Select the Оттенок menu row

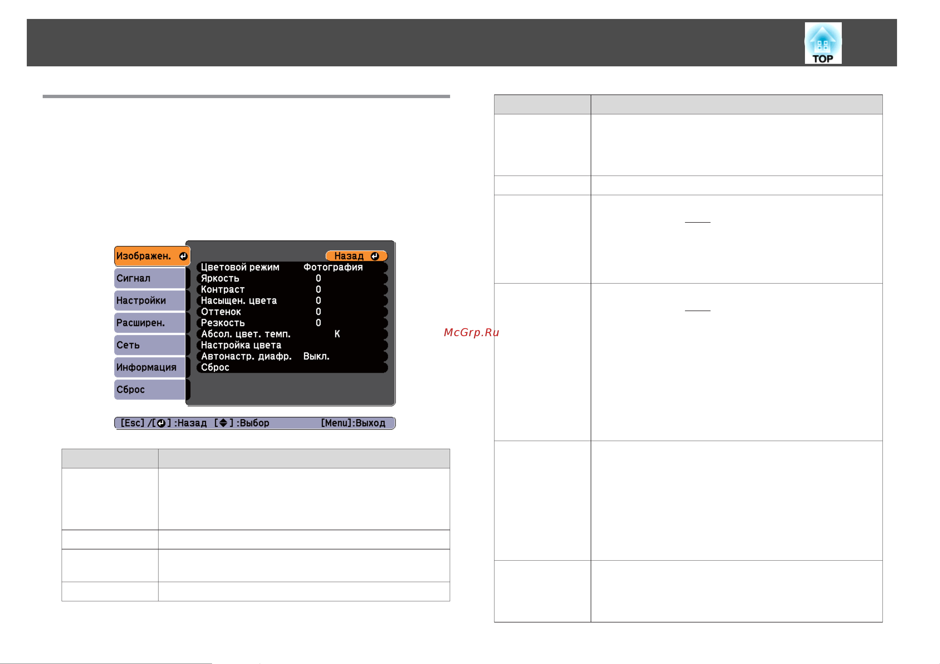point(292,312)
